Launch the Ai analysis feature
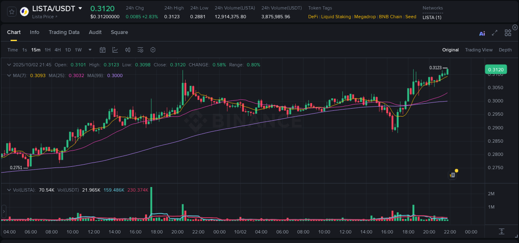 [x=482, y=33]
